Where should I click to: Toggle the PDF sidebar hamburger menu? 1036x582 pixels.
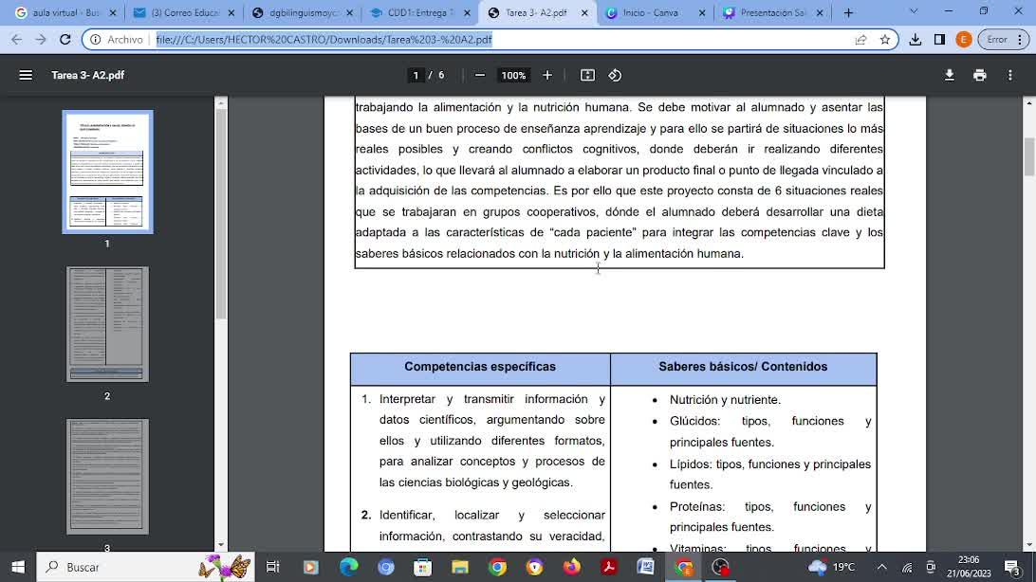[x=26, y=75]
